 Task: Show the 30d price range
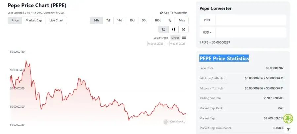point(132,20)
